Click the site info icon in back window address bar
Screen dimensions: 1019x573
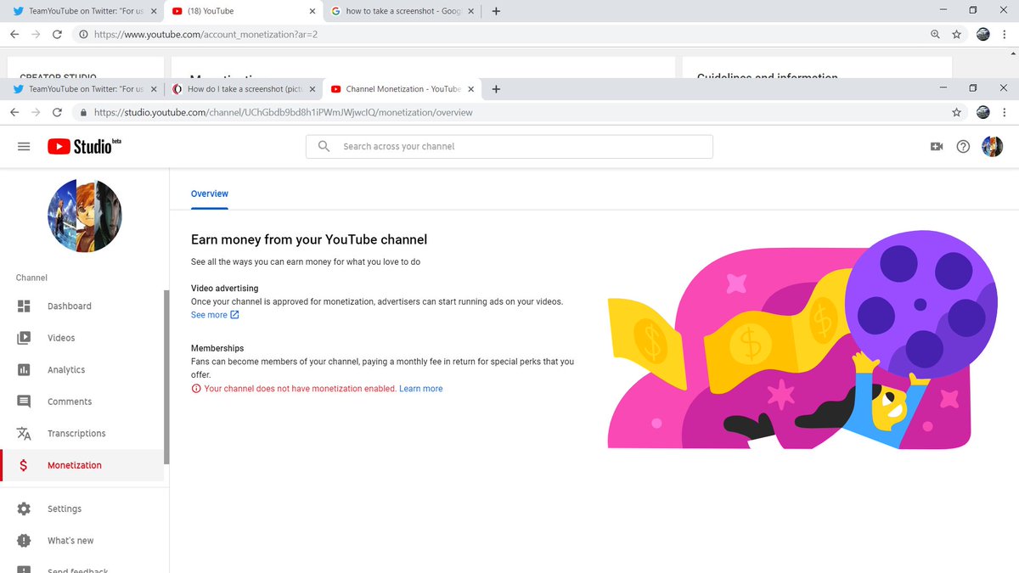coord(83,35)
